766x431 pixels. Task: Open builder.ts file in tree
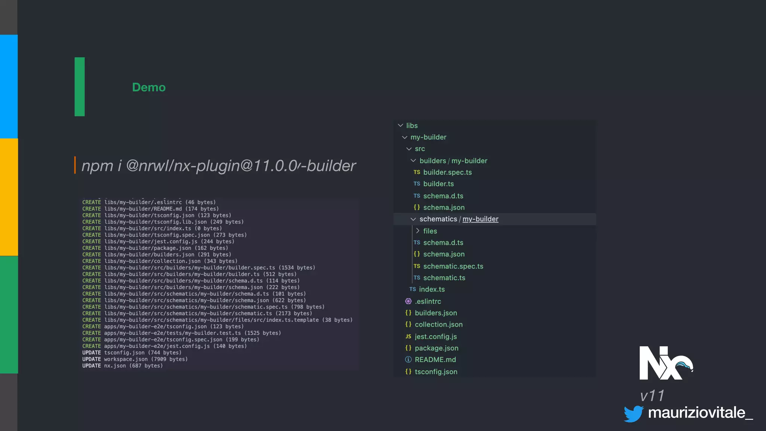[x=438, y=184]
